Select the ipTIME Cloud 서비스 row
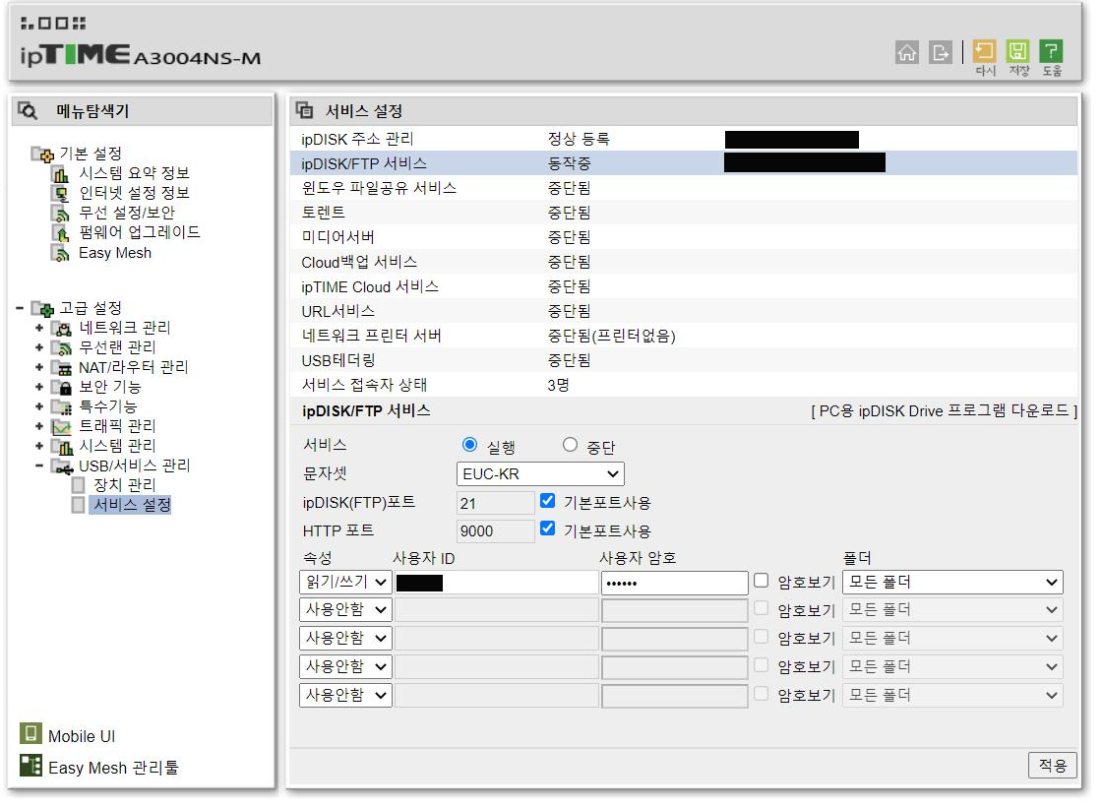This screenshot has height=808, width=1102. [683, 286]
